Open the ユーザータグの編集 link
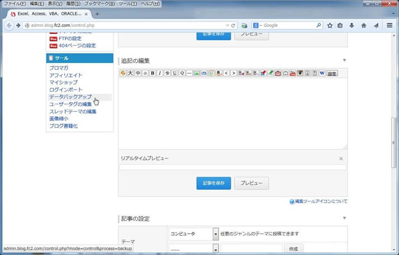Screen dimensions: 399x255 [70, 104]
